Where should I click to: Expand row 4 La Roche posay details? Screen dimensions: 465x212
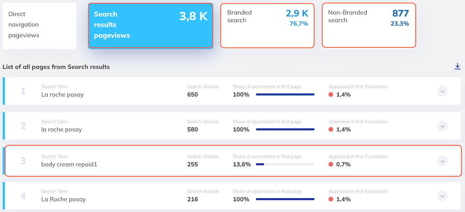pyautogui.click(x=442, y=196)
